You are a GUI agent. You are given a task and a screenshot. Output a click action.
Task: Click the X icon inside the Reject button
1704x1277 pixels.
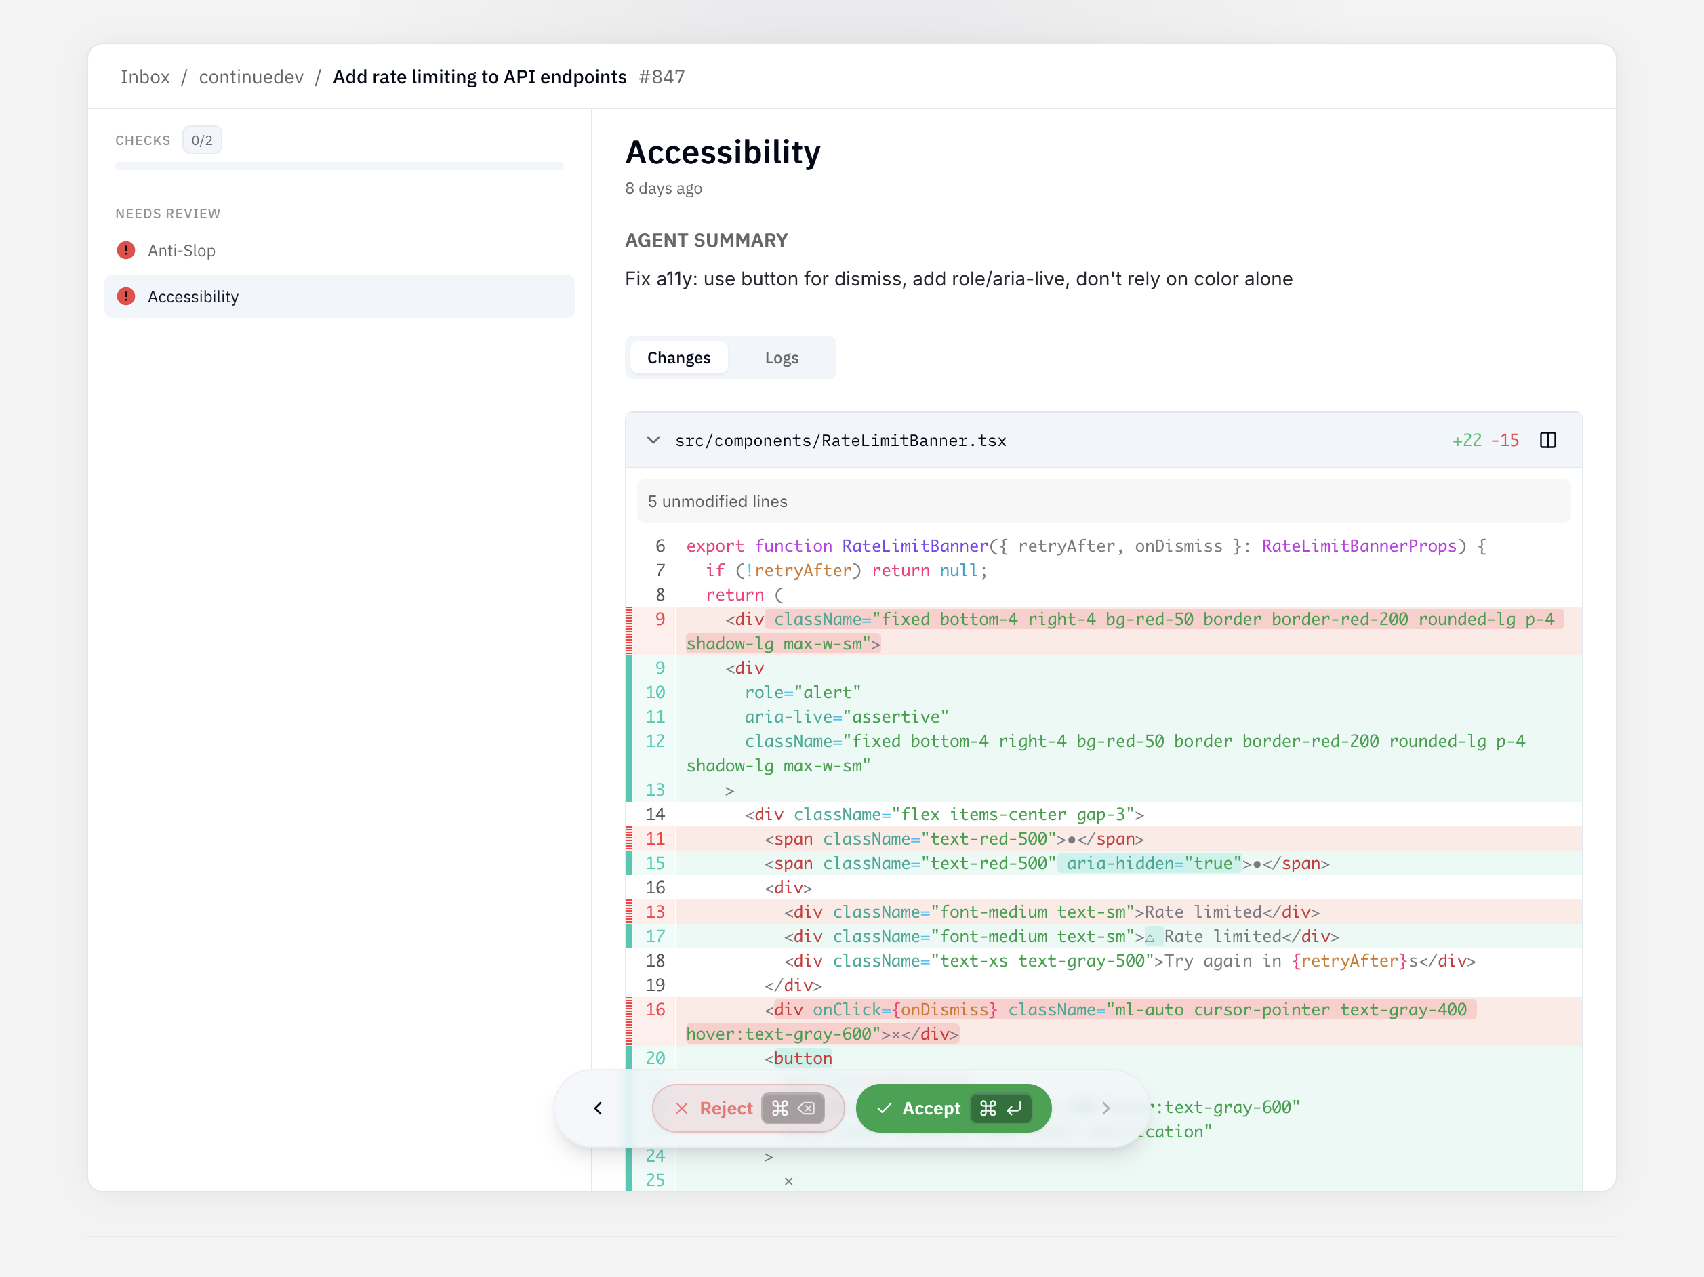[683, 1108]
